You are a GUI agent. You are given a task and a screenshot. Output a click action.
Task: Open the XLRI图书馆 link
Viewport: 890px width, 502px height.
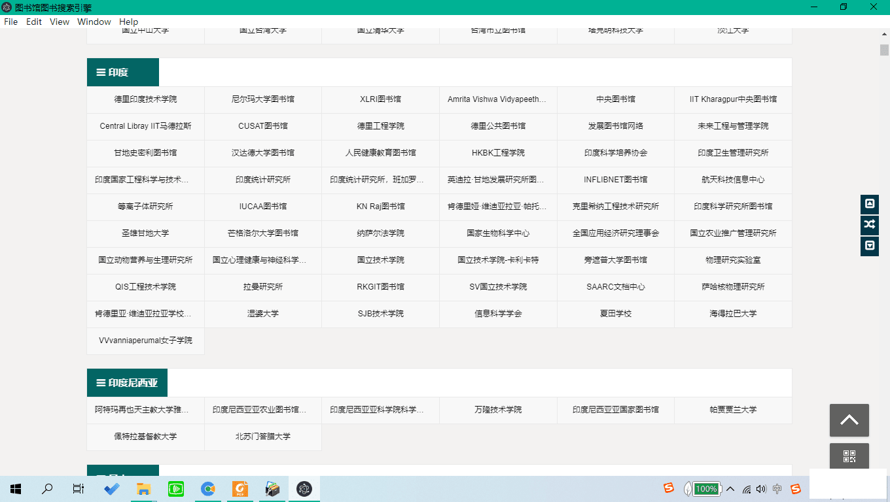click(x=380, y=99)
